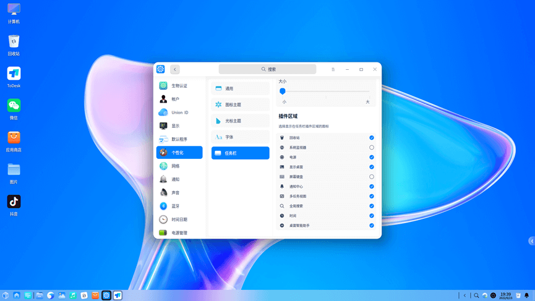This screenshot has width=535, height=301.
Task: Click the 大小 size slider track
Action: (x=325, y=91)
